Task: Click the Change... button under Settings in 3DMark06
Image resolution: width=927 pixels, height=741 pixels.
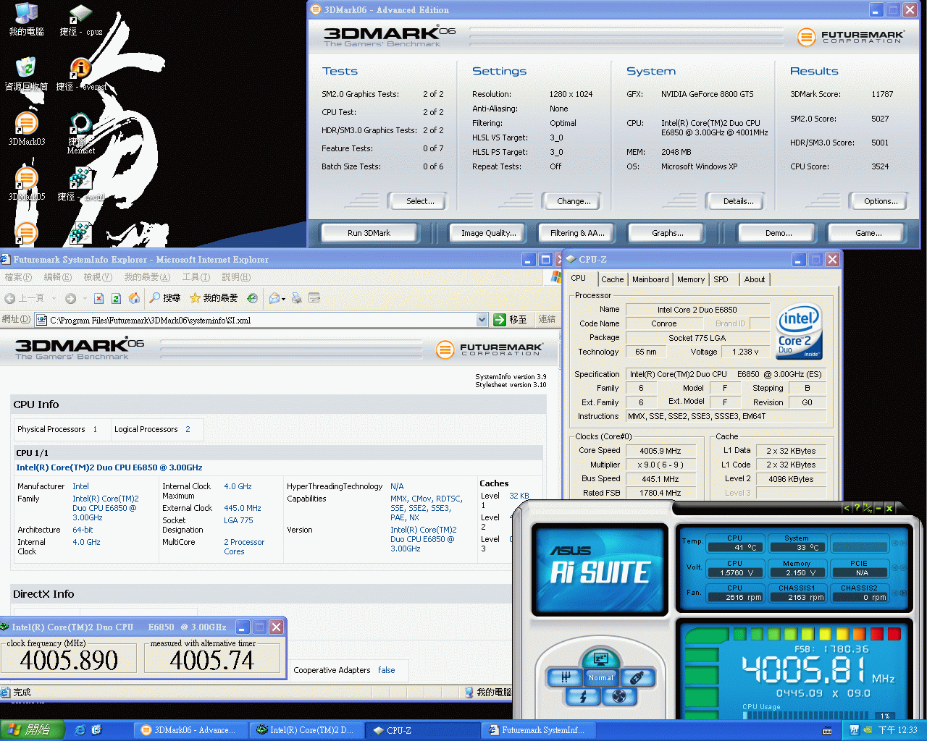Action: [x=571, y=201]
